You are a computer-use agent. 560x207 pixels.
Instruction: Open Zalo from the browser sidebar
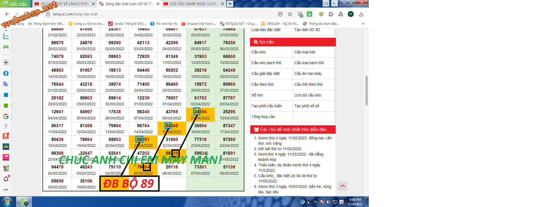point(6,36)
